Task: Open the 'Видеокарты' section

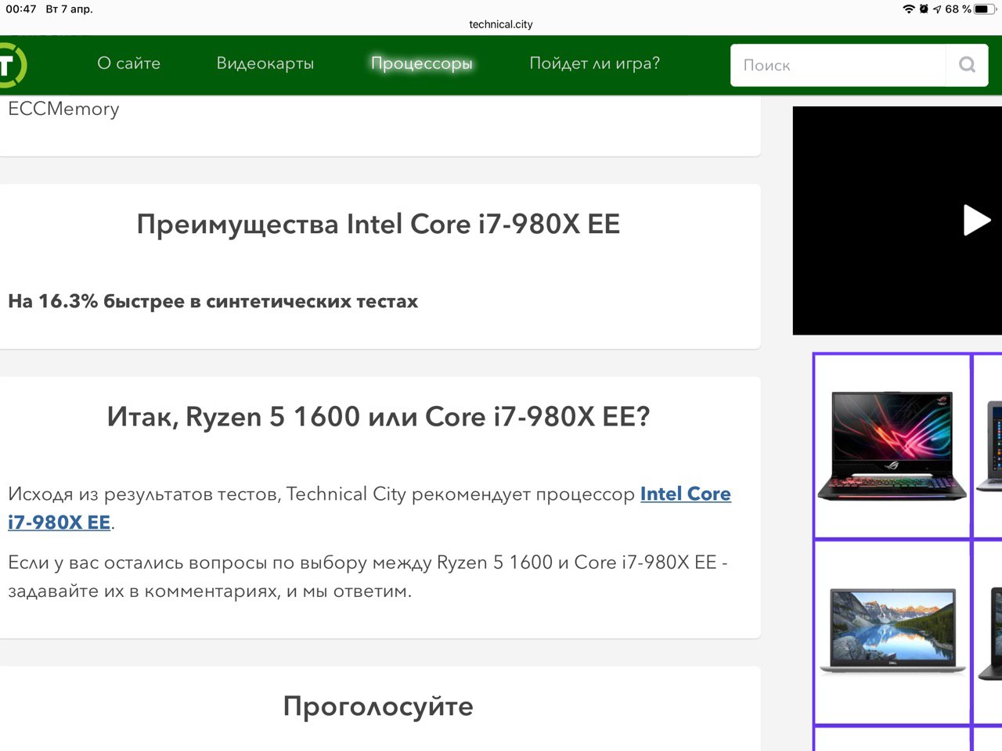Action: (x=265, y=63)
